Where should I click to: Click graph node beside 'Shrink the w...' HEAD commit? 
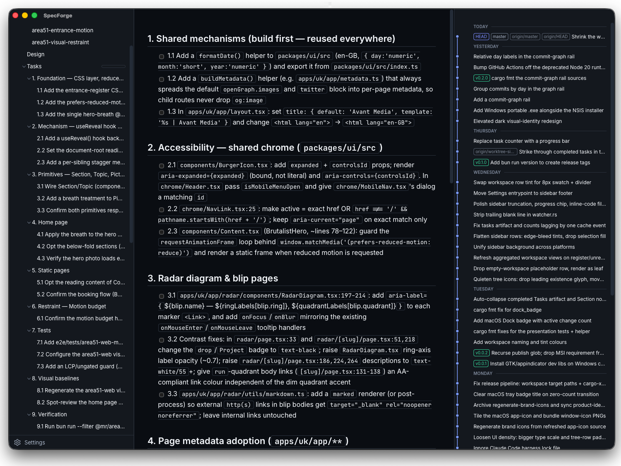tap(457, 36)
